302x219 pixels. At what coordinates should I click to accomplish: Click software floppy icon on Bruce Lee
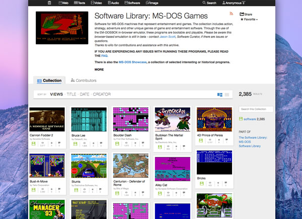pyautogui.click(x=75, y=144)
